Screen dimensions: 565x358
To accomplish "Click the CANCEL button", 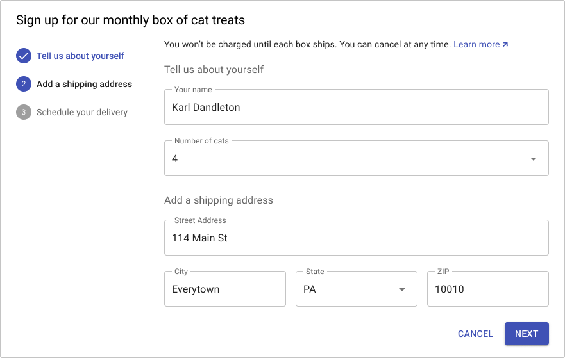I will (x=475, y=334).
